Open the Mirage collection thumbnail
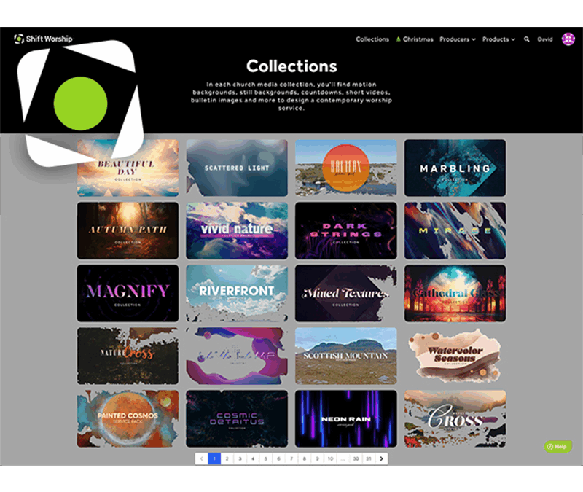The image size is (583, 492). [455, 230]
